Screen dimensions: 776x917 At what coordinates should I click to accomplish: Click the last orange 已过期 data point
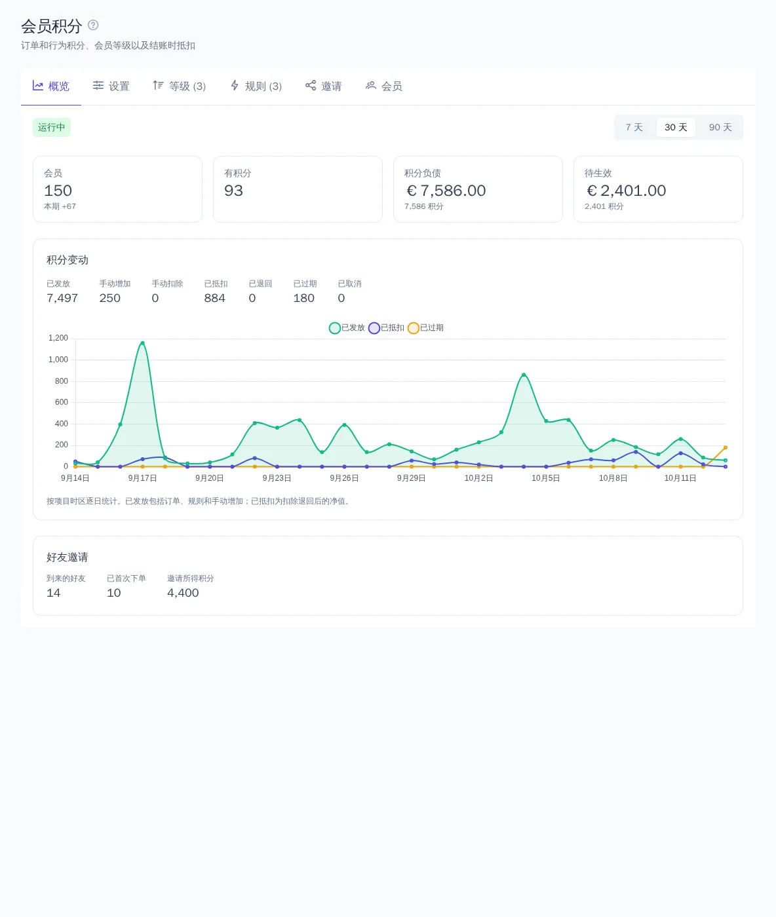tap(726, 447)
